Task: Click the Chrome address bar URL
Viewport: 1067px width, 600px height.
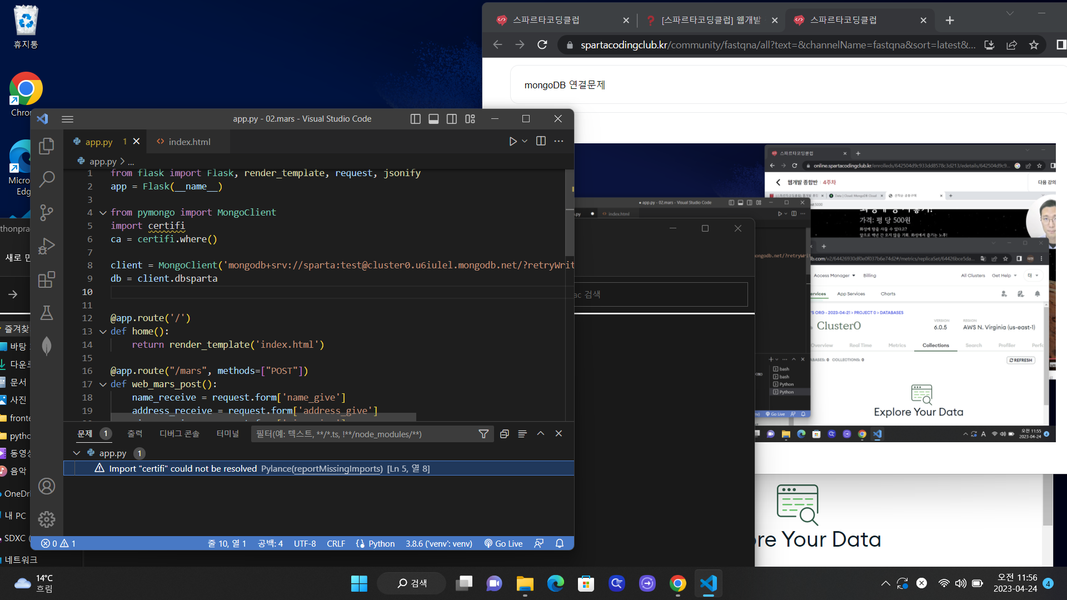Action: [x=777, y=45]
